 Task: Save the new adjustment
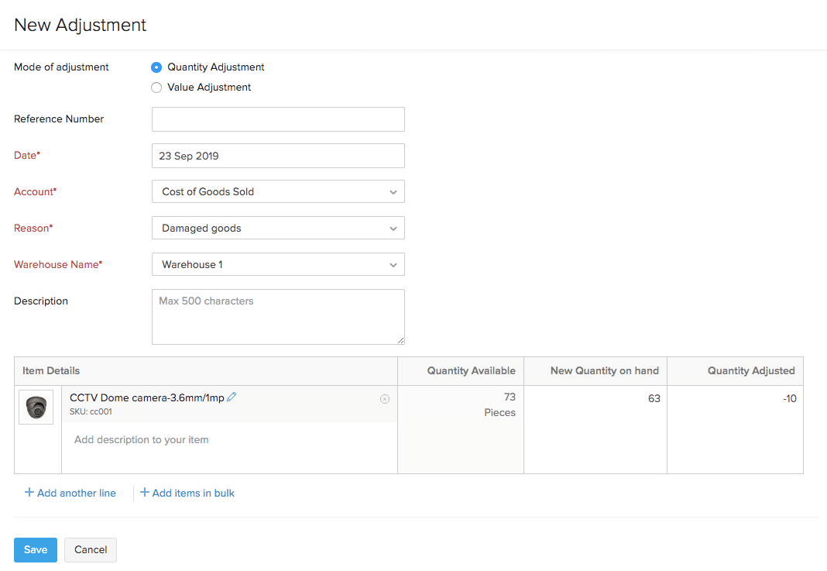click(35, 549)
